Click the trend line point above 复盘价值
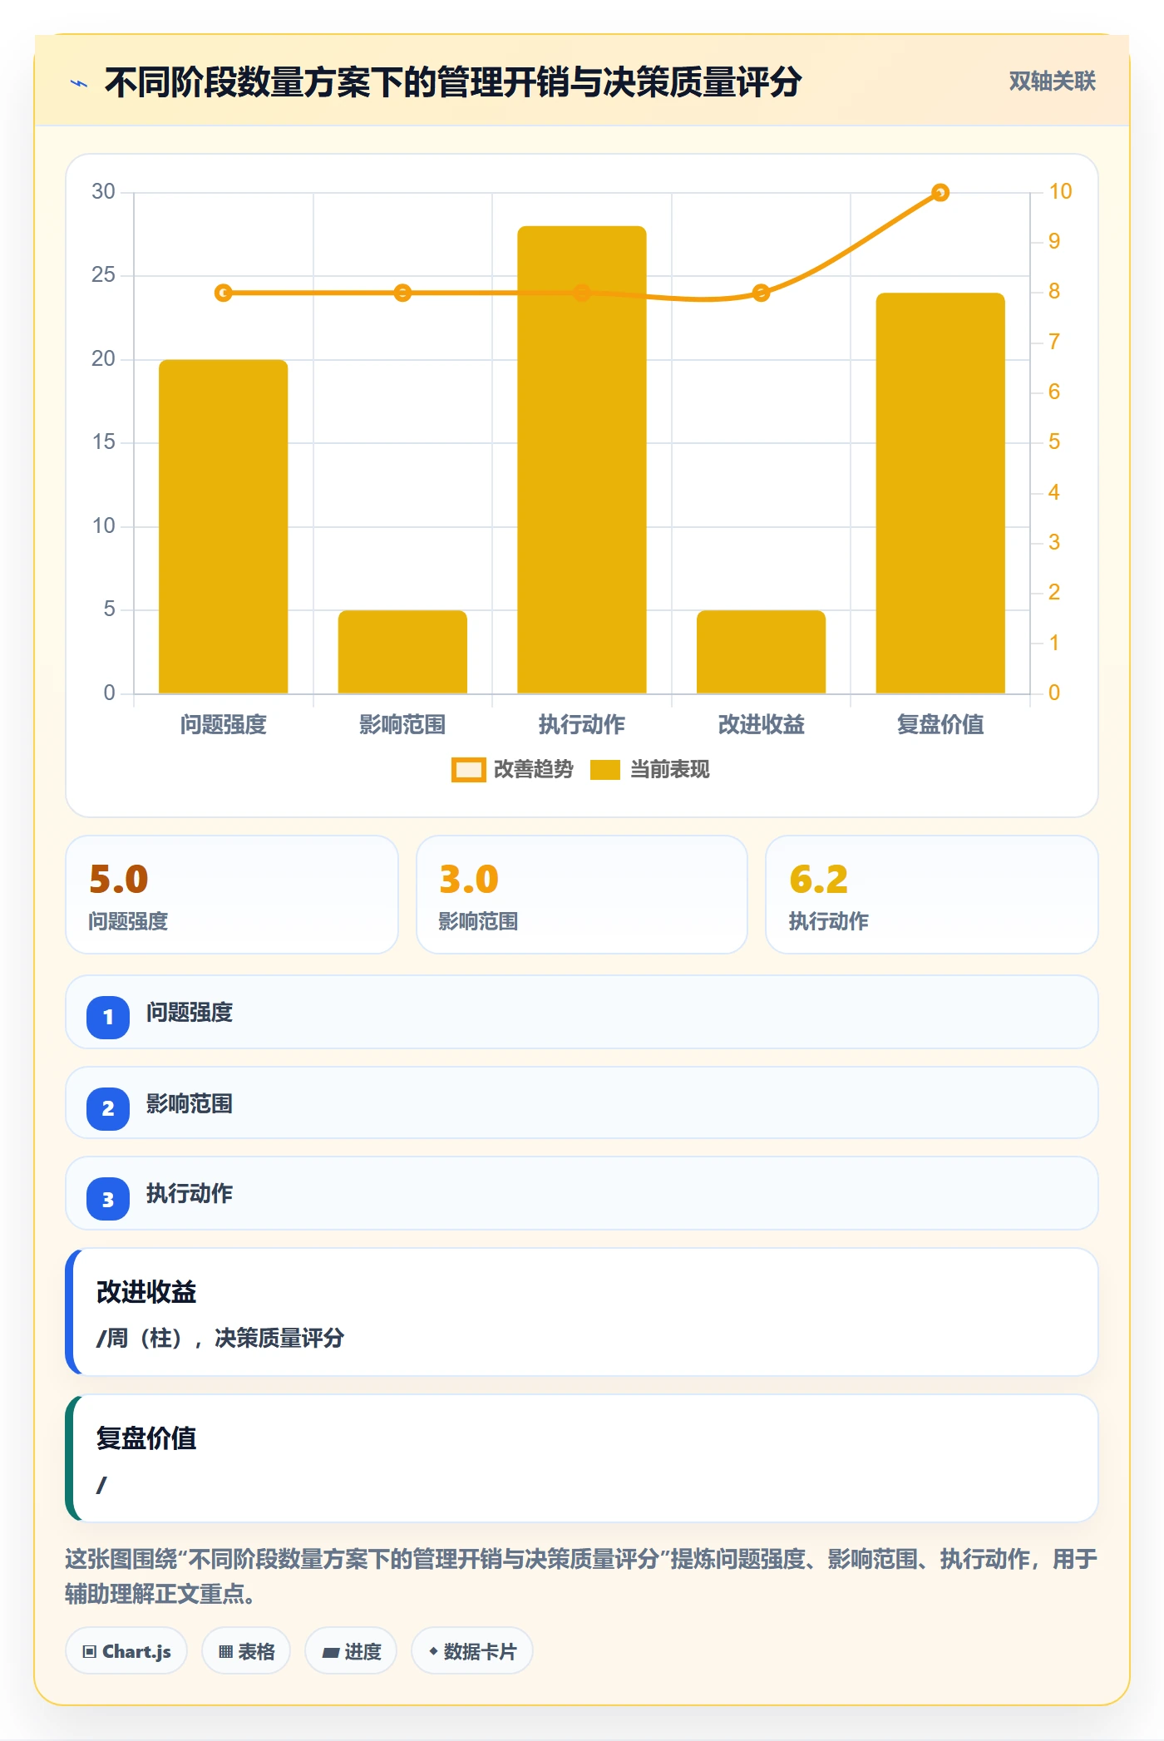 coord(940,193)
